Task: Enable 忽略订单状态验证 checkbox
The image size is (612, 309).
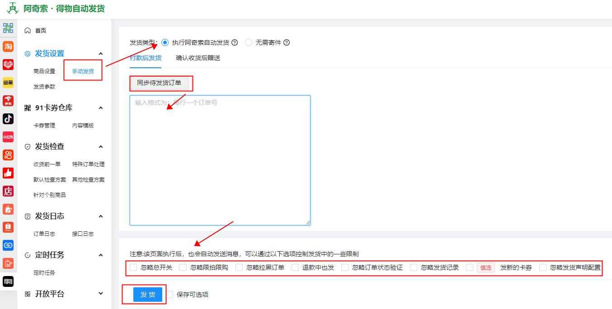Action: click(345, 267)
